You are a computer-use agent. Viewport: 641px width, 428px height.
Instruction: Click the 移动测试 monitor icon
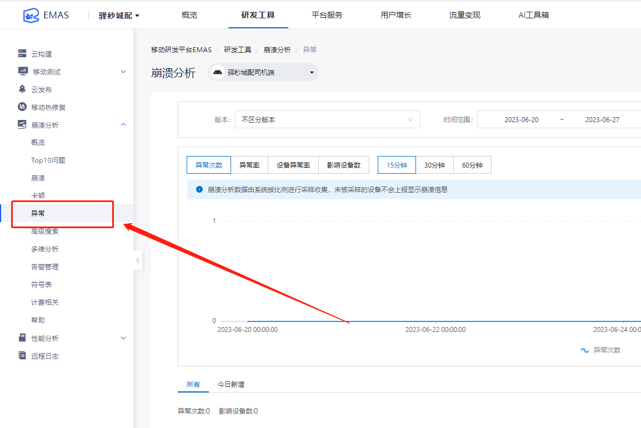[23, 71]
